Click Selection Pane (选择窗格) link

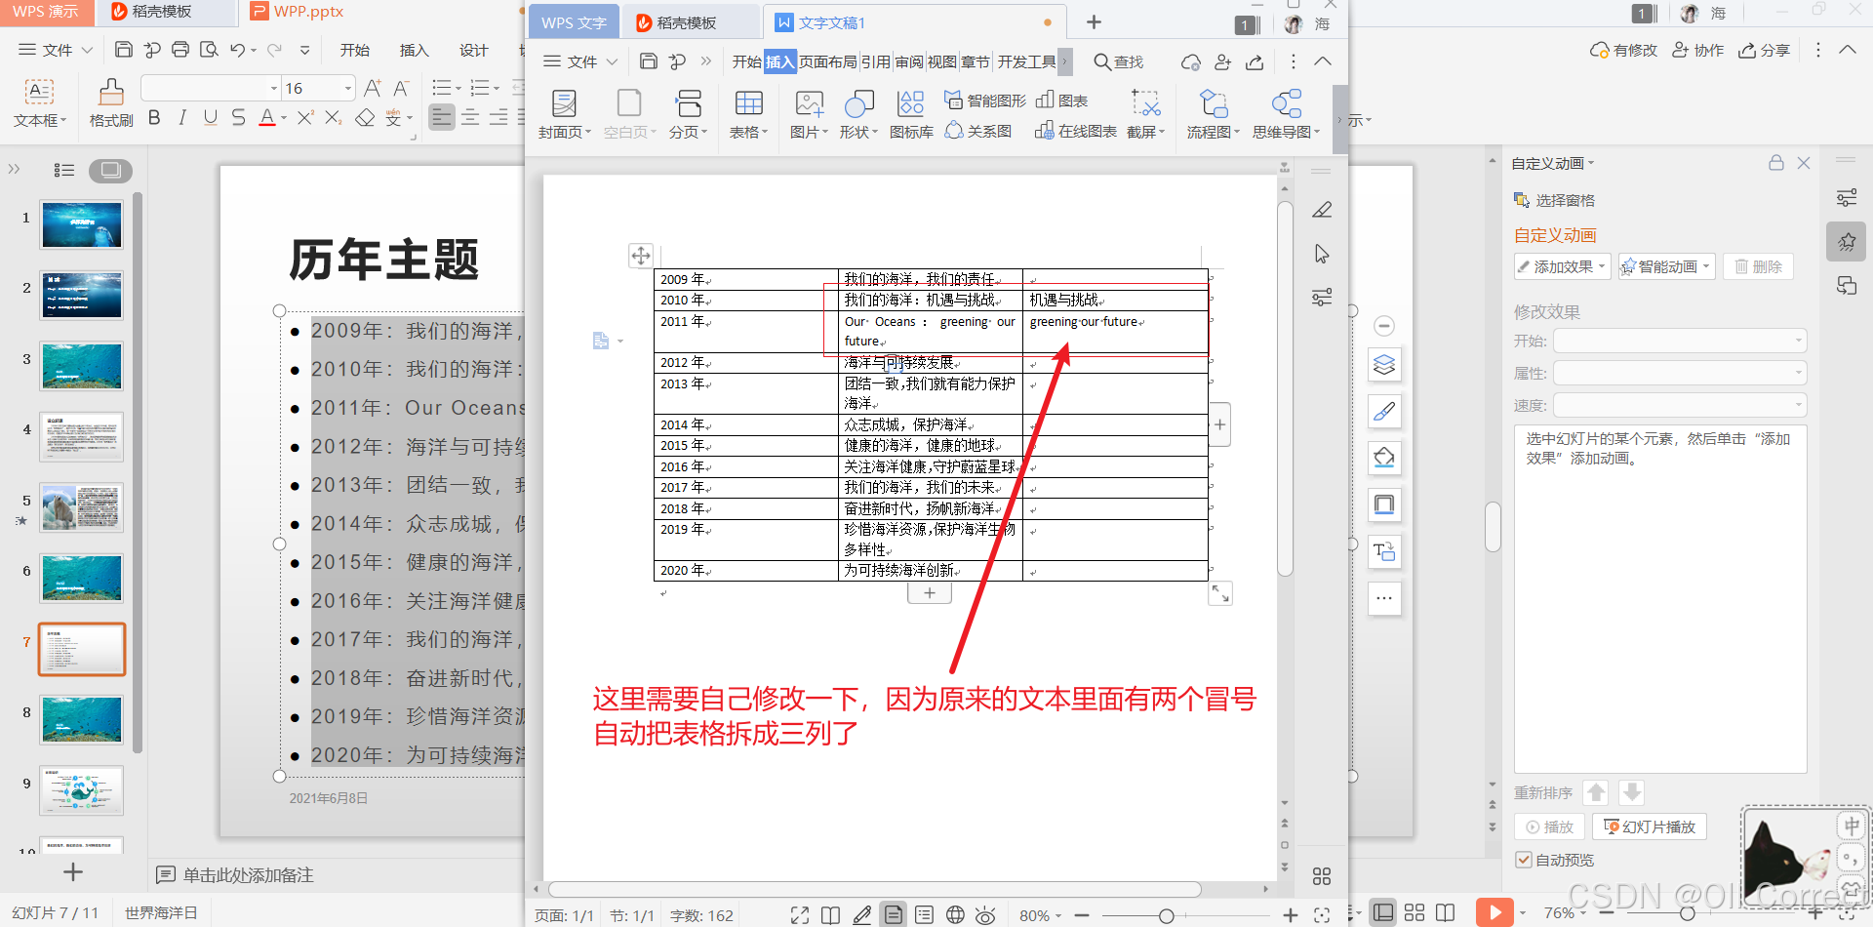tap(1554, 200)
